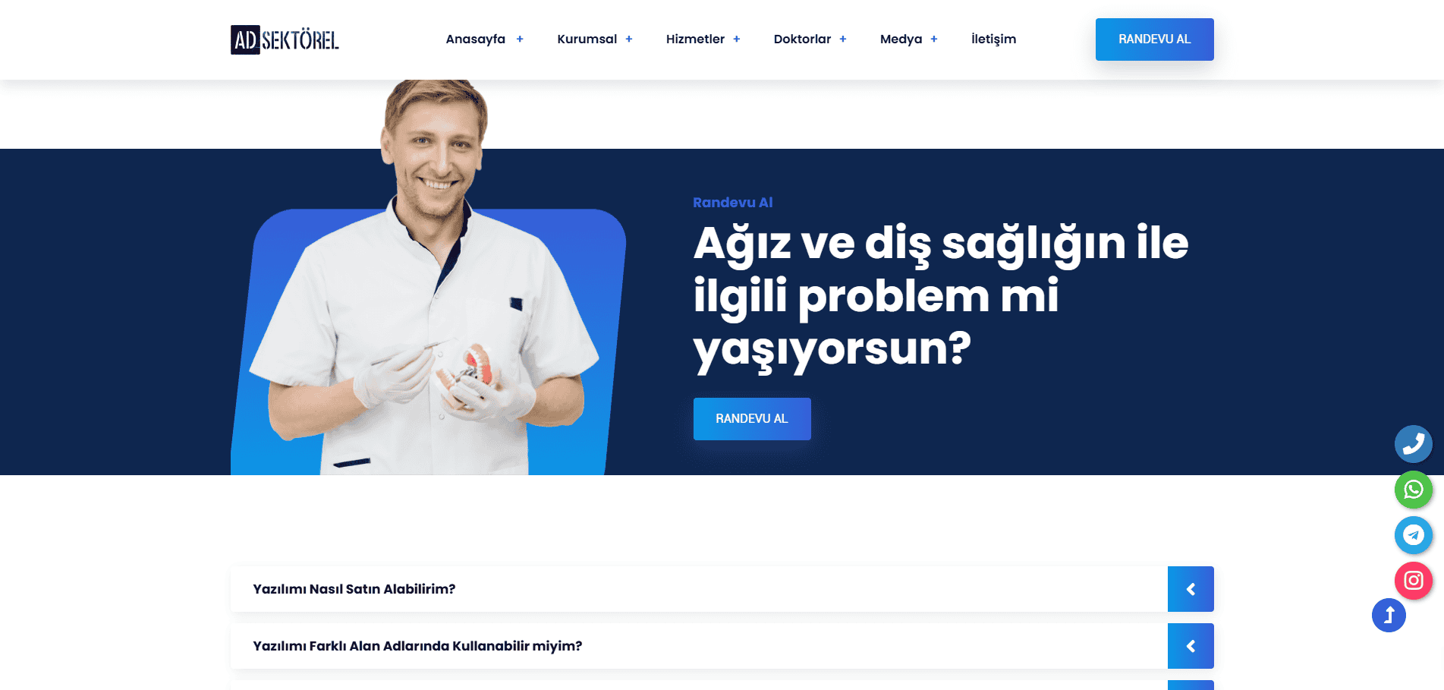This screenshot has height=690, width=1444.
Task: Expand "Yazılımı Nasıl Satın Alabilirim?" chevron
Action: (1191, 589)
